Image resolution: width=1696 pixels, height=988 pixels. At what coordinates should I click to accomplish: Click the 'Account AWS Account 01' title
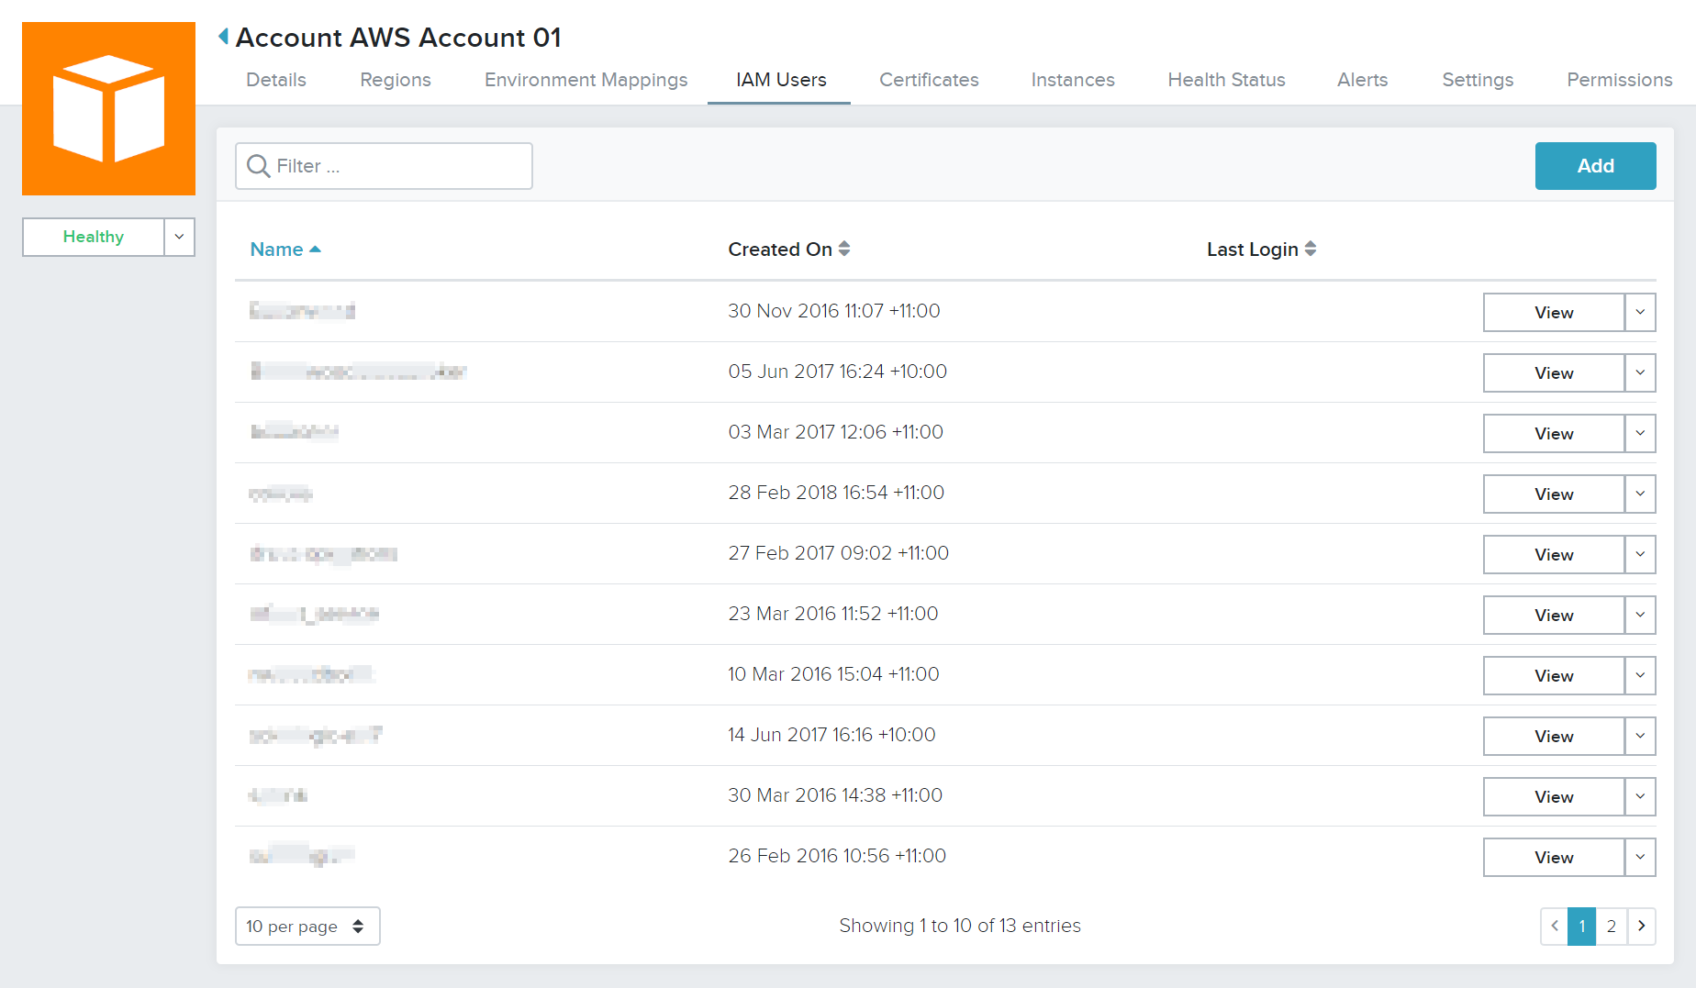click(x=398, y=38)
